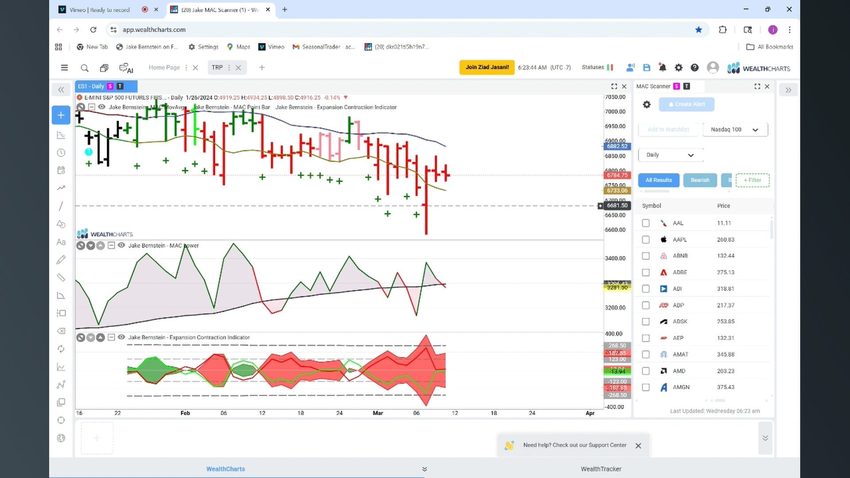Switch to the WealthTracker bottom tab
This screenshot has height=478, width=850.
click(x=601, y=469)
